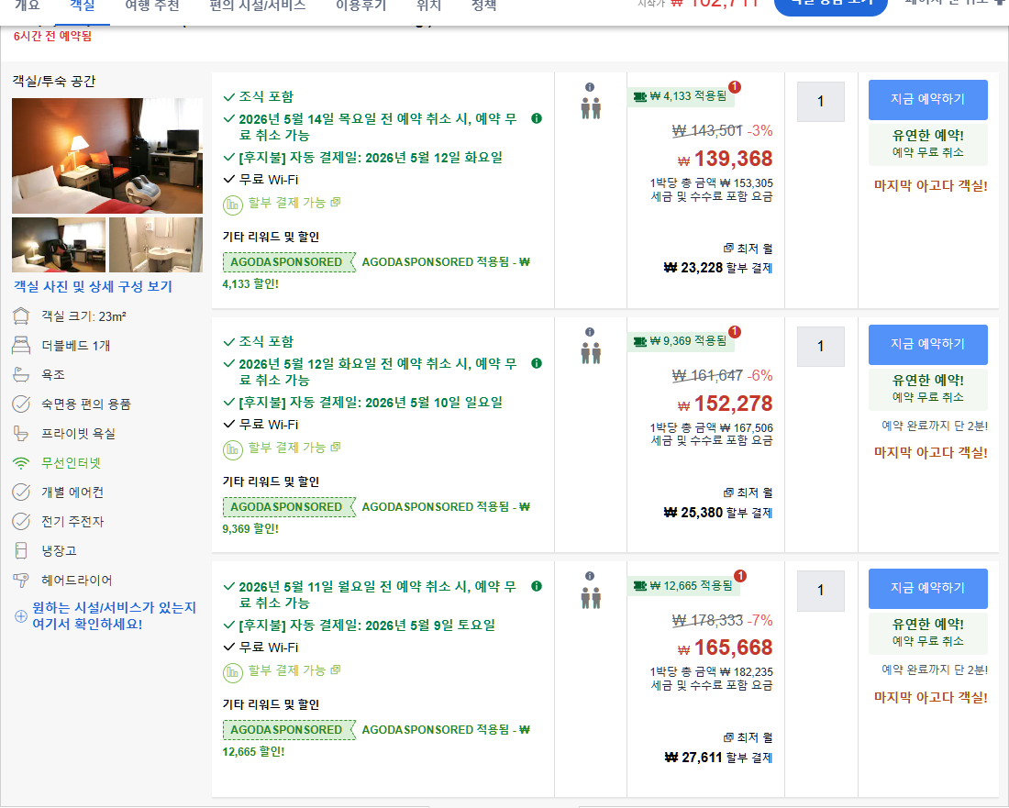The width and height of the screenshot is (1009, 808).
Task: Click two-guest icon in 152,278 offer
Action: 591,353
